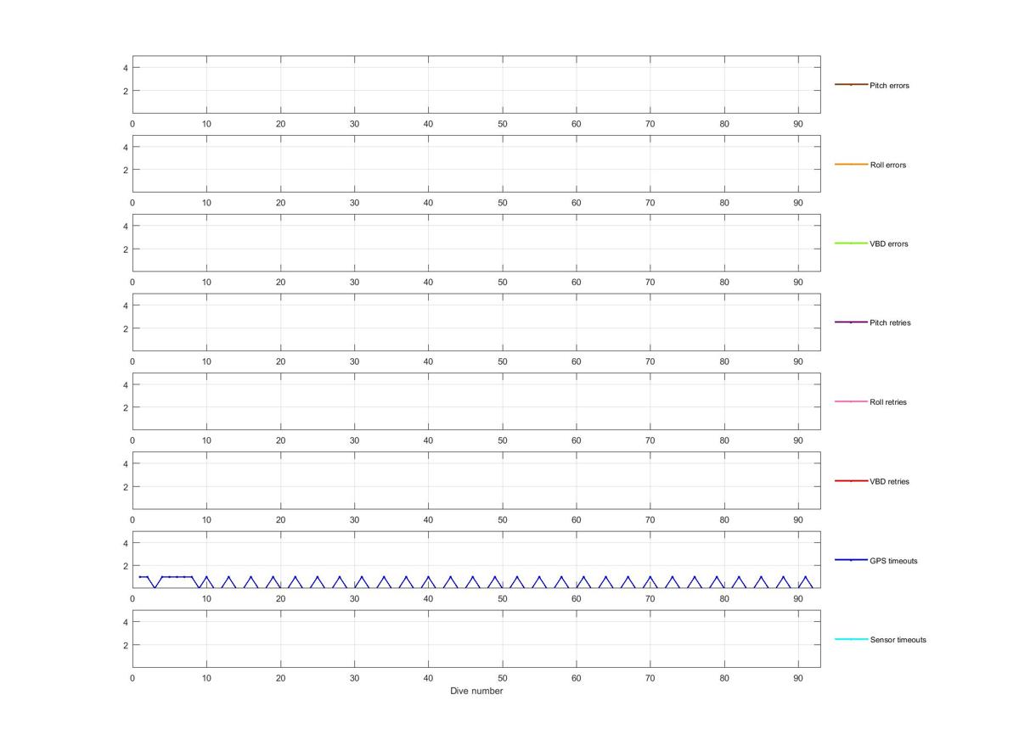Select the blue GPS timeouts legend line sample
The height and width of the screenshot is (751, 1019).
851,560
